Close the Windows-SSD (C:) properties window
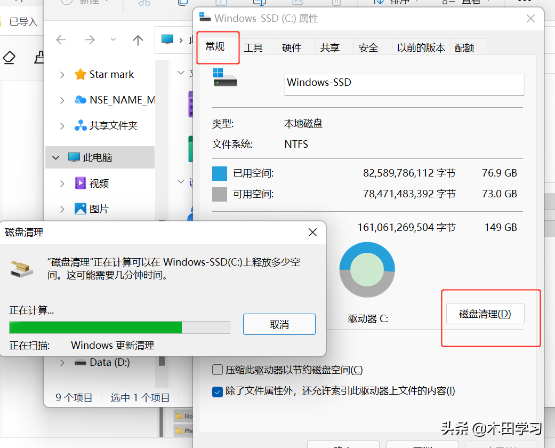 (530, 19)
